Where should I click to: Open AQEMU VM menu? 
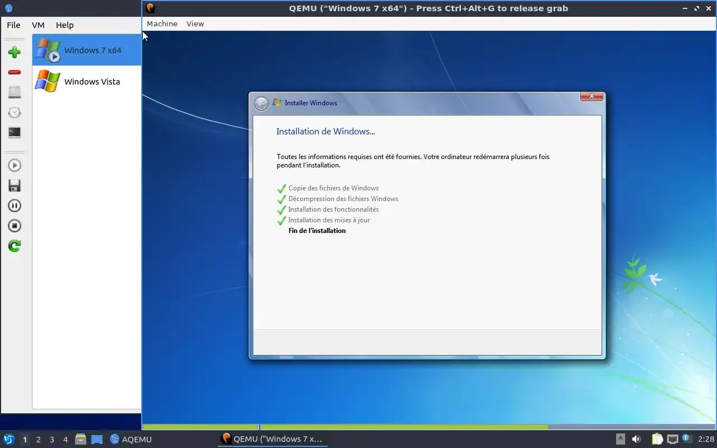38,25
